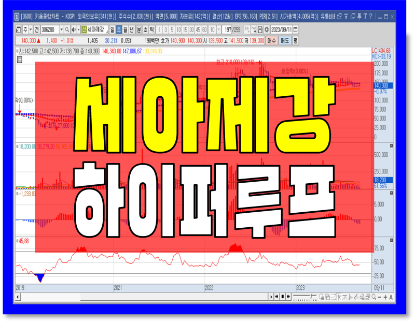Open the custom interval 10 dropdown

218,30
